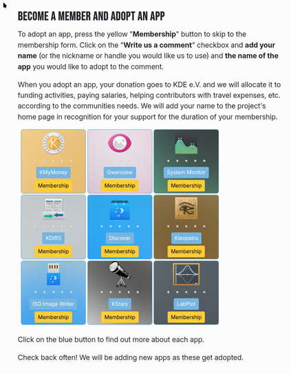This screenshot has width=291, height=374.
Task: Click Membership button under Kleopatra
Action: 186,252
